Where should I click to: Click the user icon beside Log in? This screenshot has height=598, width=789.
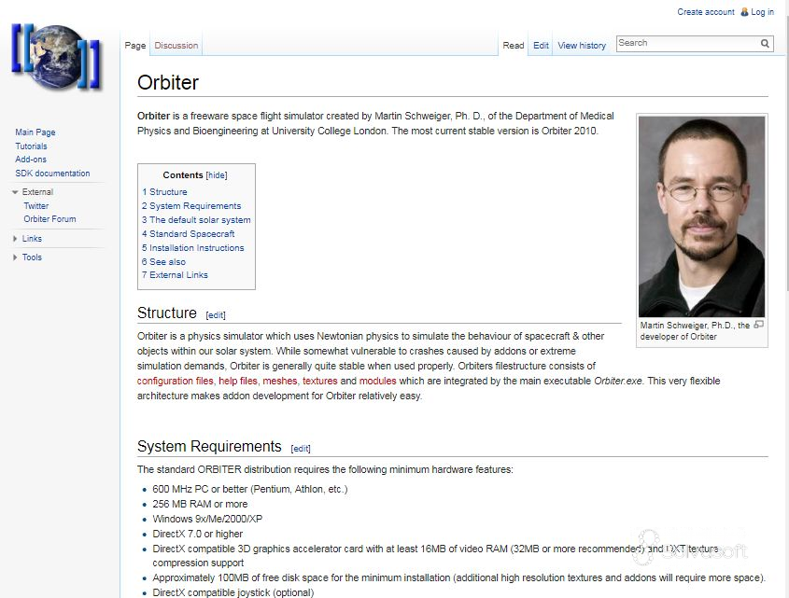744,12
